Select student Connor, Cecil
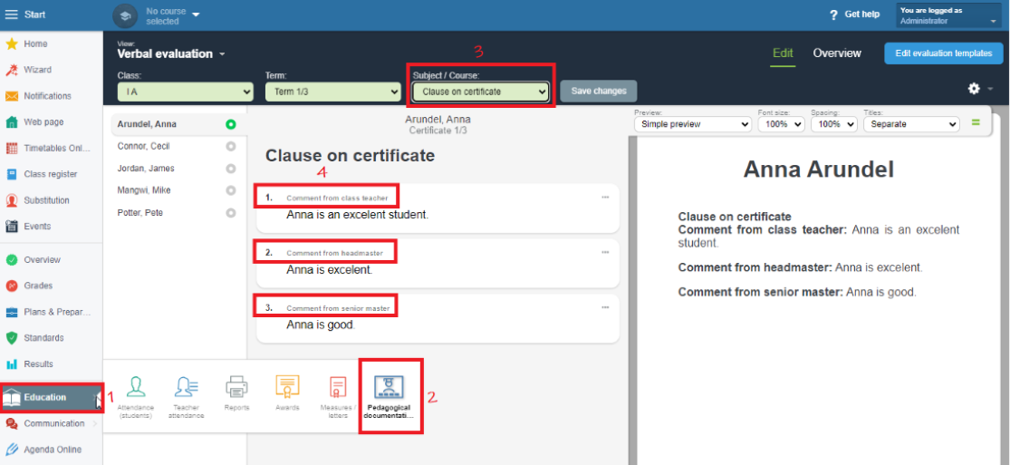1010x465 pixels. click(x=143, y=147)
